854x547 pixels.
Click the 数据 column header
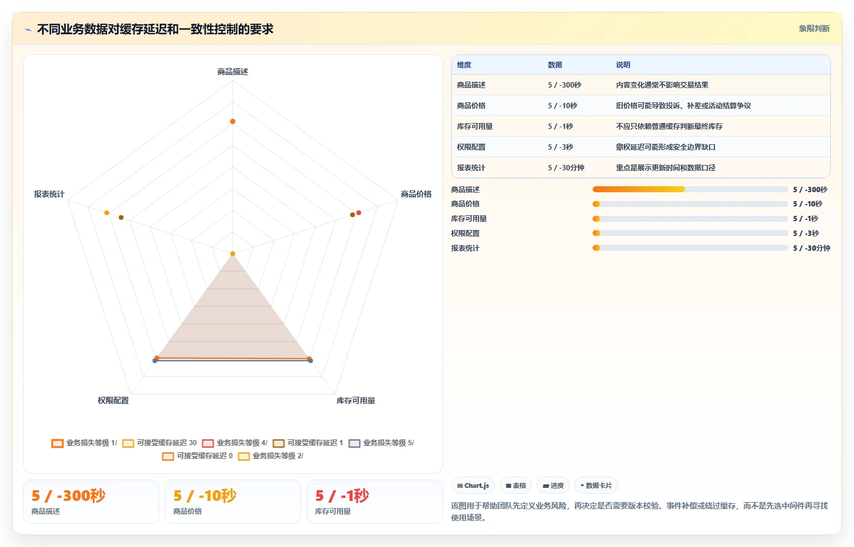[555, 65]
